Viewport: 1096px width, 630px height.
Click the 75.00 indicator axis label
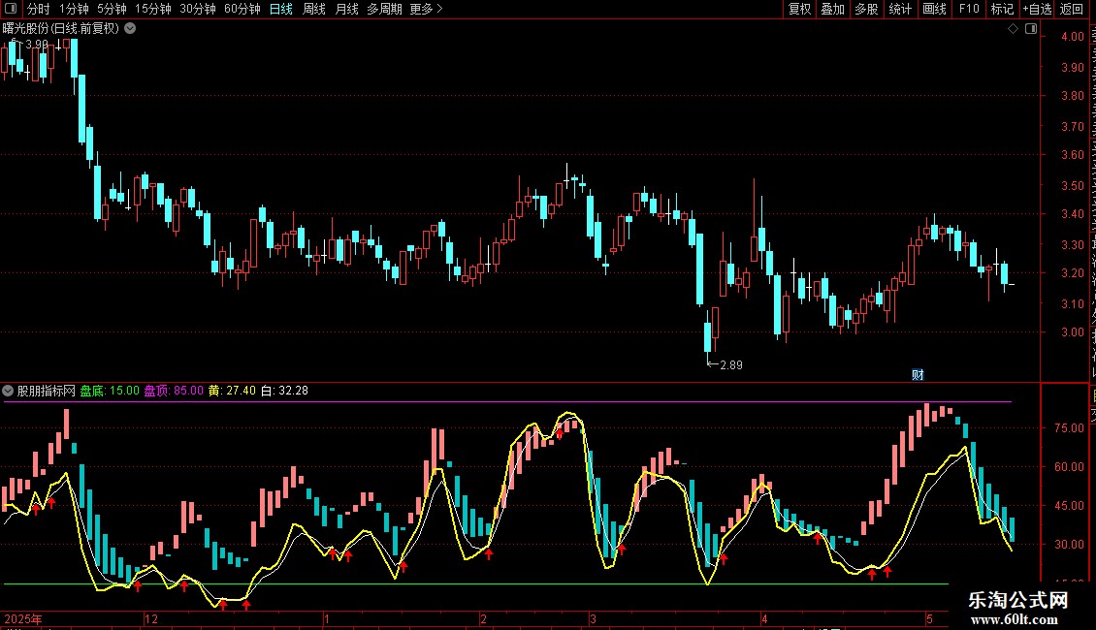[x=1069, y=428]
